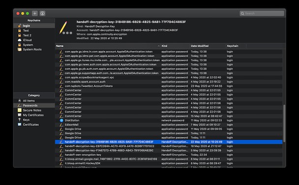
Task: Click the unlocked padlock icon beside login
Action: tap(20, 26)
